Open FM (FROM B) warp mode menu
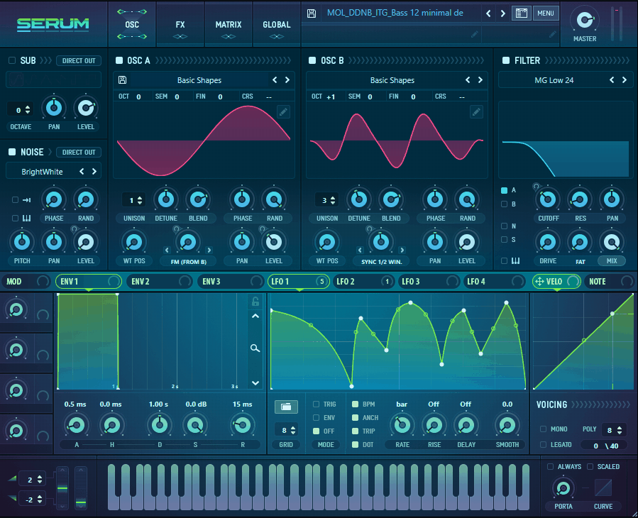638x518 pixels. point(188,262)
